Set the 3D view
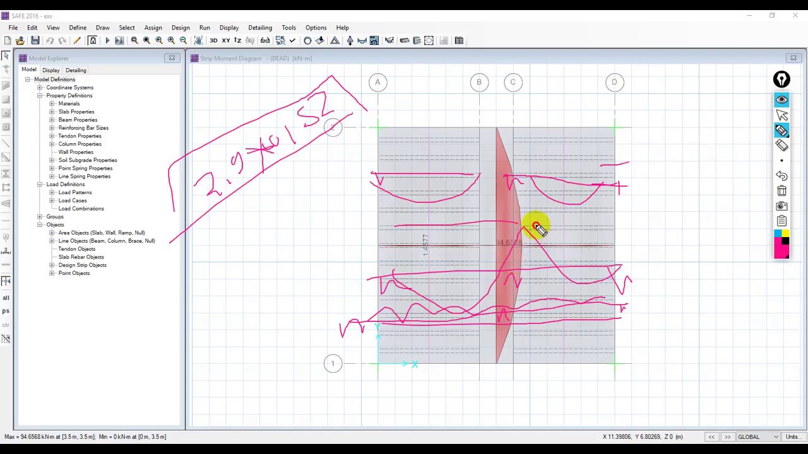 pos(213,40)
